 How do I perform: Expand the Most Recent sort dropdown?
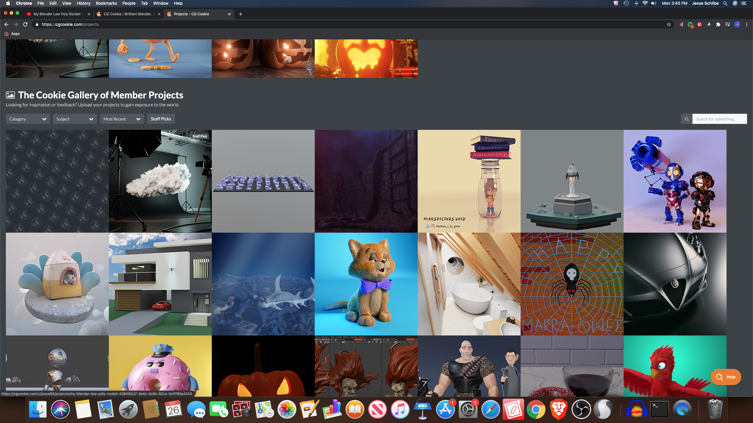tap(122, 119)
